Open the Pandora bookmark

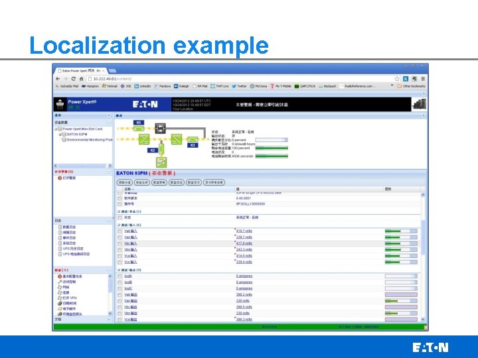point(163,86)
